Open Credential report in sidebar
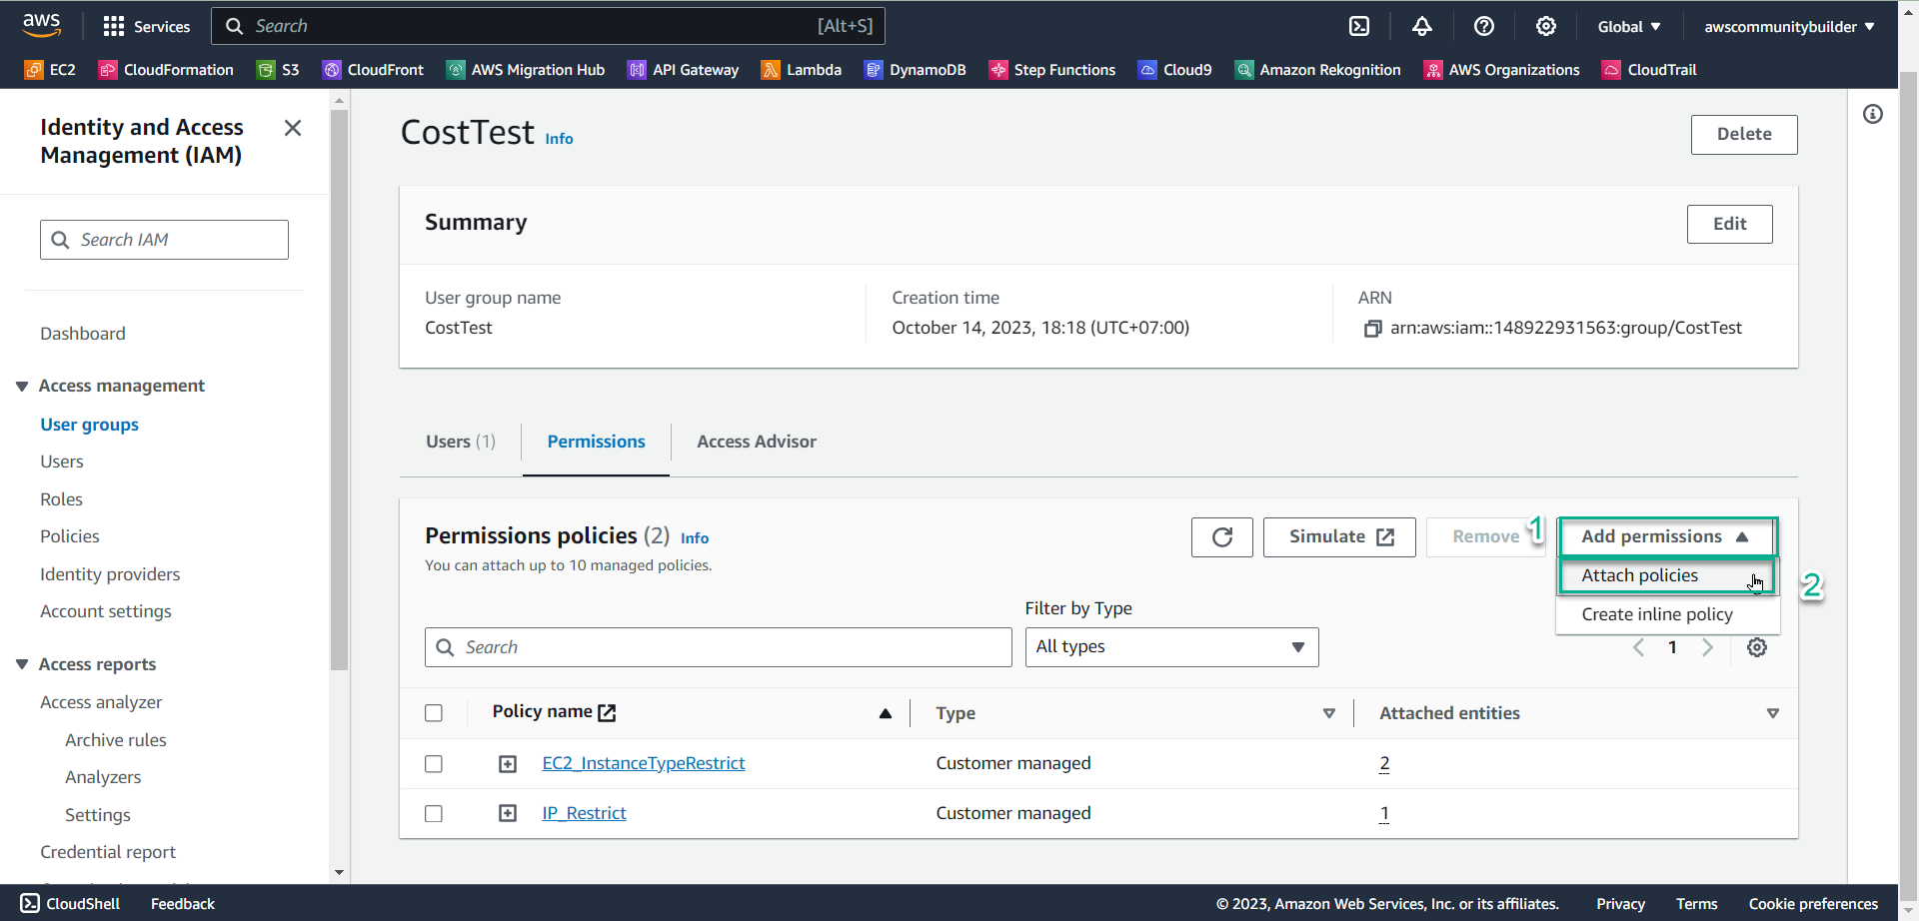The image size is (1919, 921). (x=108, y=852)
